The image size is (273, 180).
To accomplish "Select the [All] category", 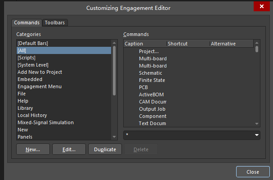I will tap(64, 50).
